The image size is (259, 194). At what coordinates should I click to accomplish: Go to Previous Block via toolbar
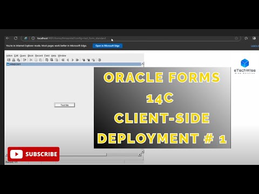click(x=63, y=60)
